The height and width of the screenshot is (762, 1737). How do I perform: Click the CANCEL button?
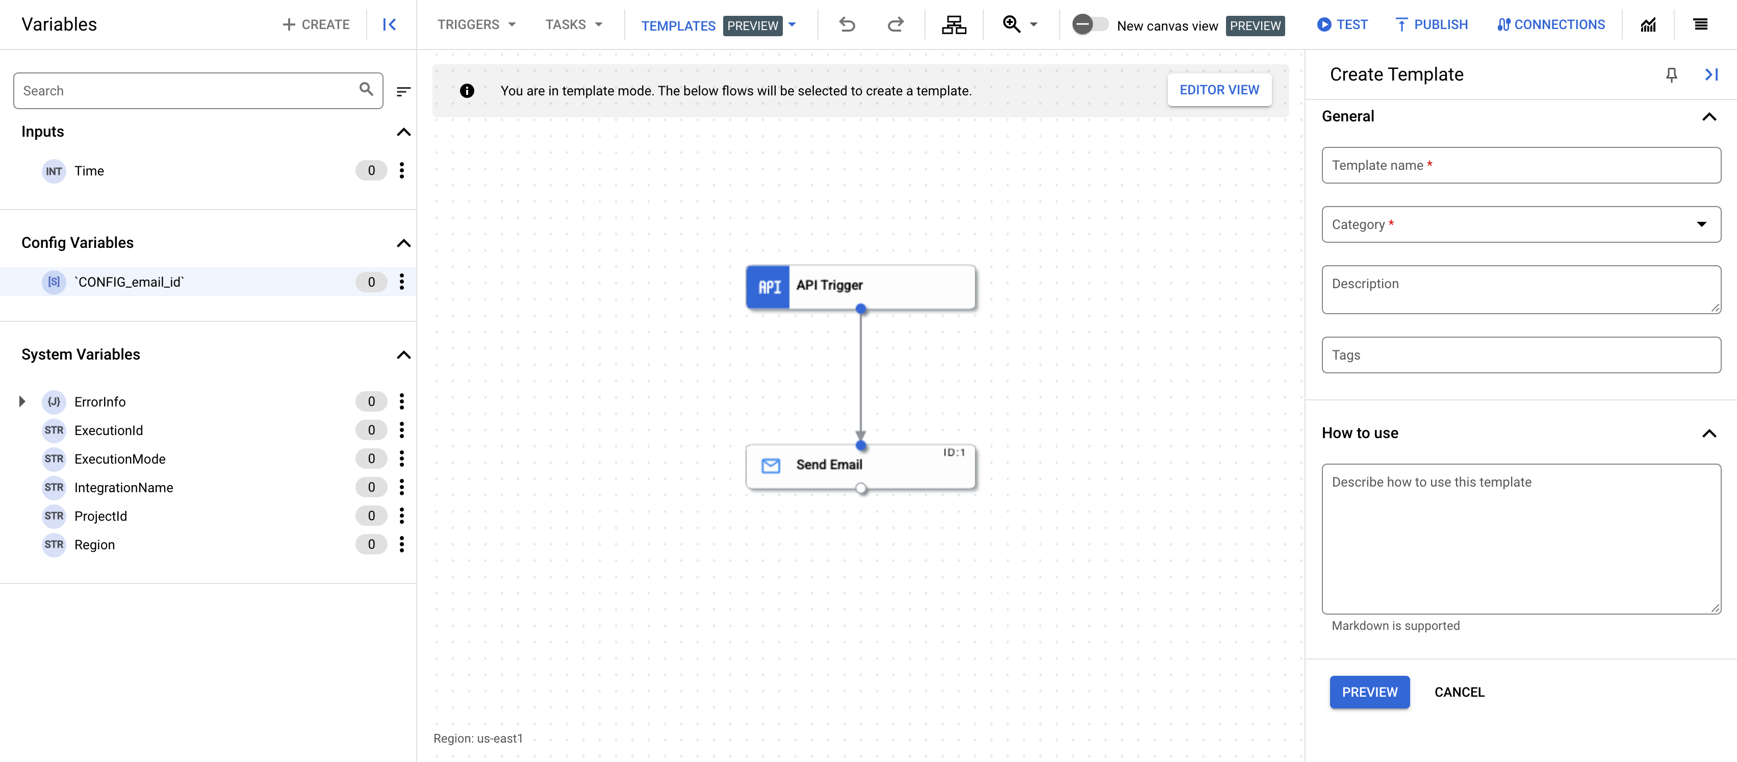coord(1459,691)
